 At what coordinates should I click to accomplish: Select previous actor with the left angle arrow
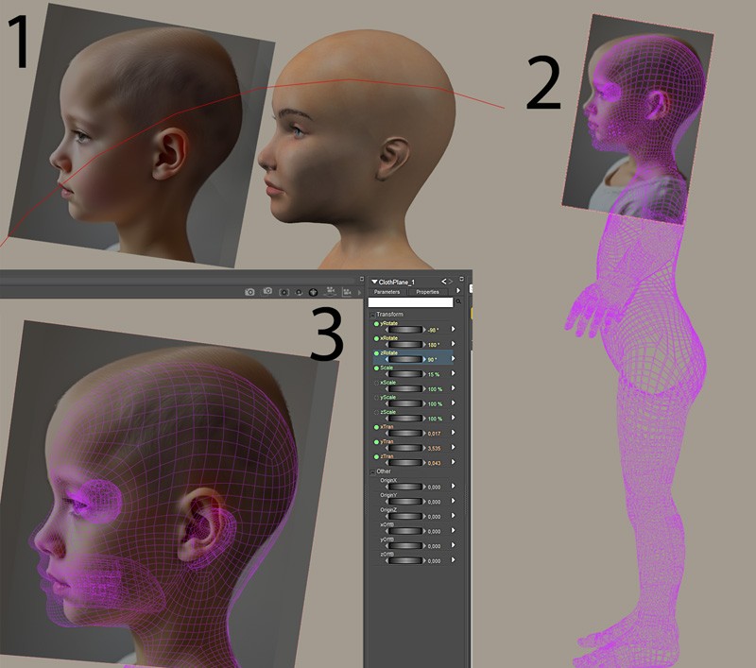pyautogui.click(x=444, y=282)
